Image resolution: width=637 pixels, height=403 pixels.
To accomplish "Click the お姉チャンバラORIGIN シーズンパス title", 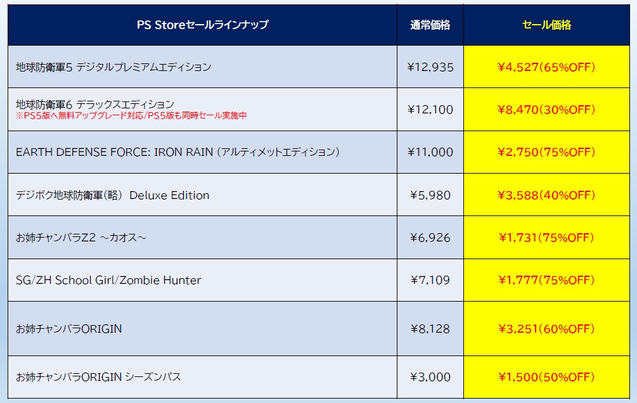I will [x=98, y=377].
